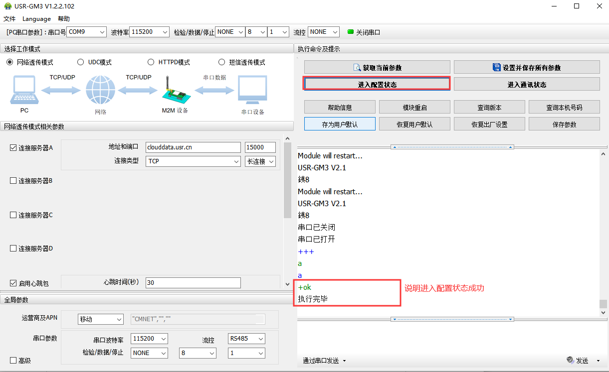Open the 文件 menu
The height and width of the screenshot is (372, 609).
coord(9,19)
